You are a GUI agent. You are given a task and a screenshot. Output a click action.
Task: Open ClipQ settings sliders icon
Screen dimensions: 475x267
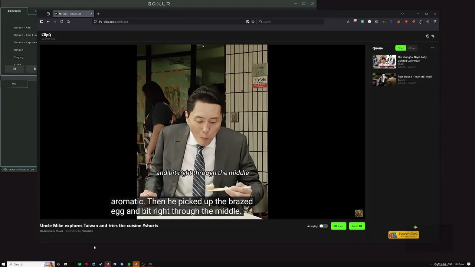coord(433,36)
